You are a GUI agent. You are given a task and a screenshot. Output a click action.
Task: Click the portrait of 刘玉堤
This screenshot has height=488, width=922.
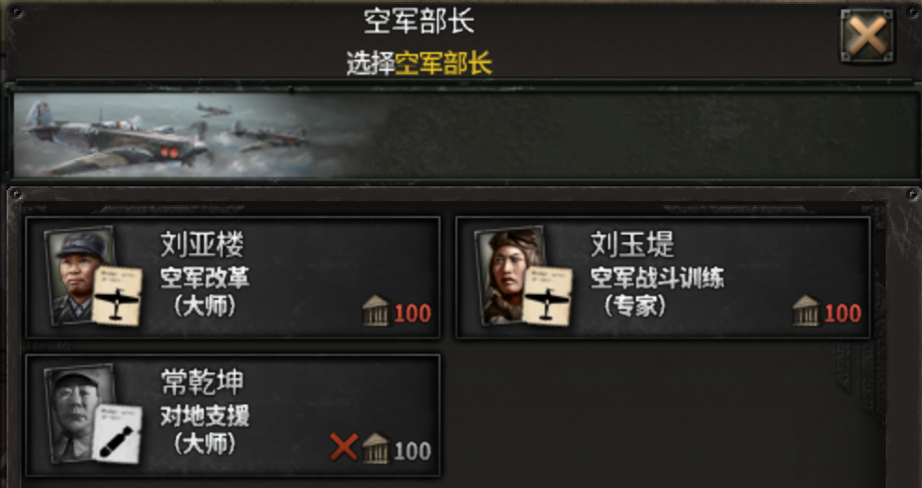(510, 275)
